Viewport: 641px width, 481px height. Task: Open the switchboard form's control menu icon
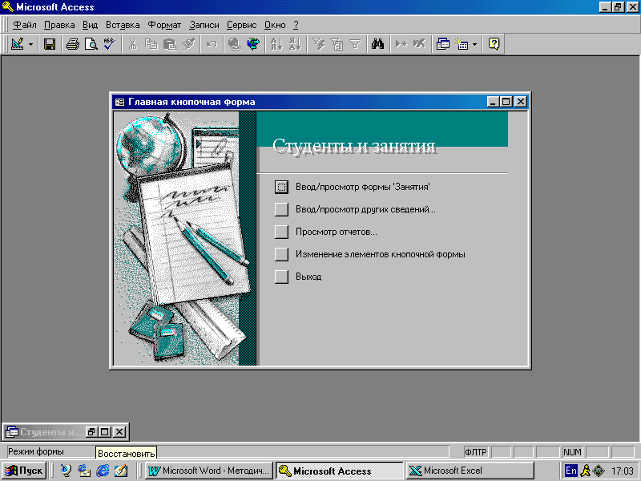[x=119, y=102]
